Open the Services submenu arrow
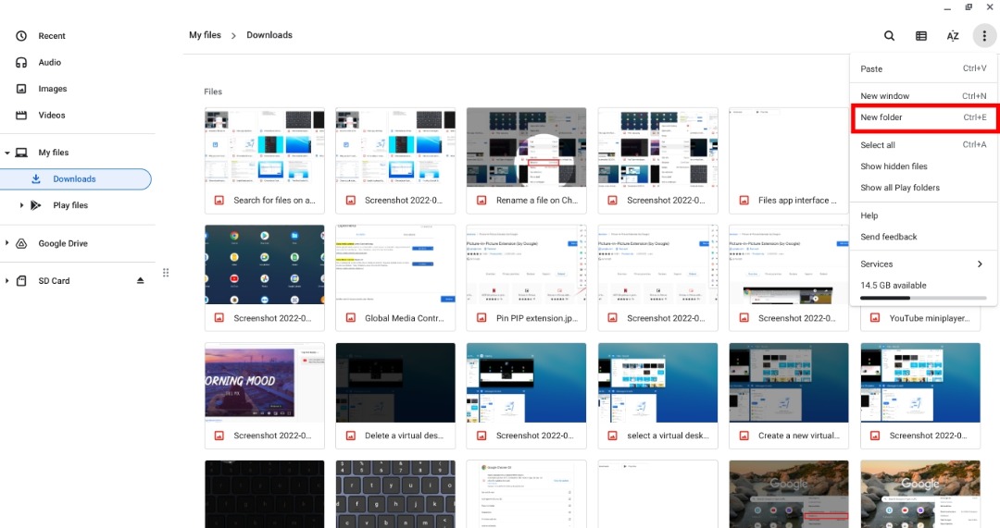The image size is (1000, 528). [x=981, y=264]
